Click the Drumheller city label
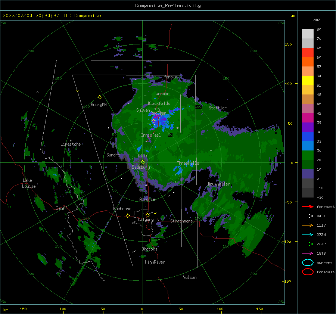336x314 pixels. 219,184
